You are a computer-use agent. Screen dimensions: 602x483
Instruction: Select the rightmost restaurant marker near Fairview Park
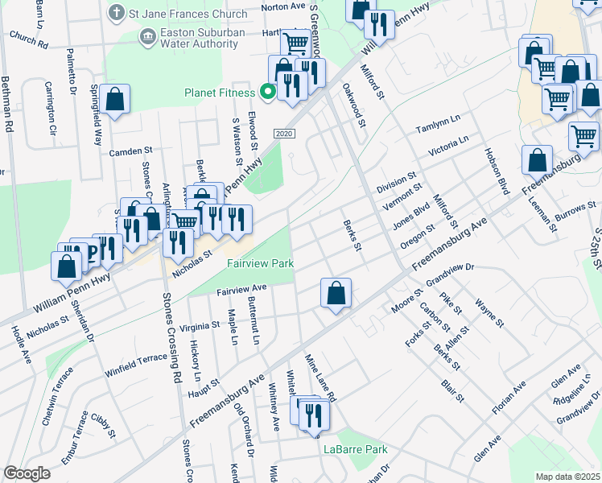tap(237, 222)
